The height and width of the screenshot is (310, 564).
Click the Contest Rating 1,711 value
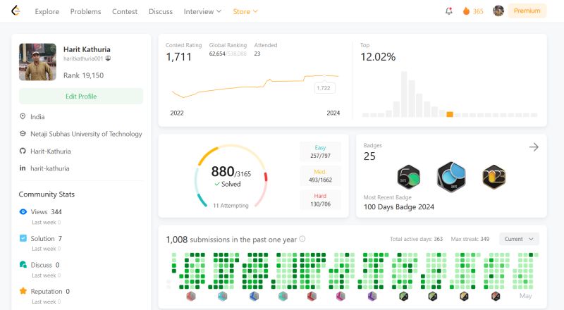click(x=178, y=57)
